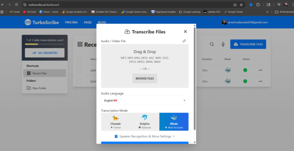The image size is (294, 151).
Task: Bookmark this page with star icon
Action: pyautogui.click(x=241, y=5)
